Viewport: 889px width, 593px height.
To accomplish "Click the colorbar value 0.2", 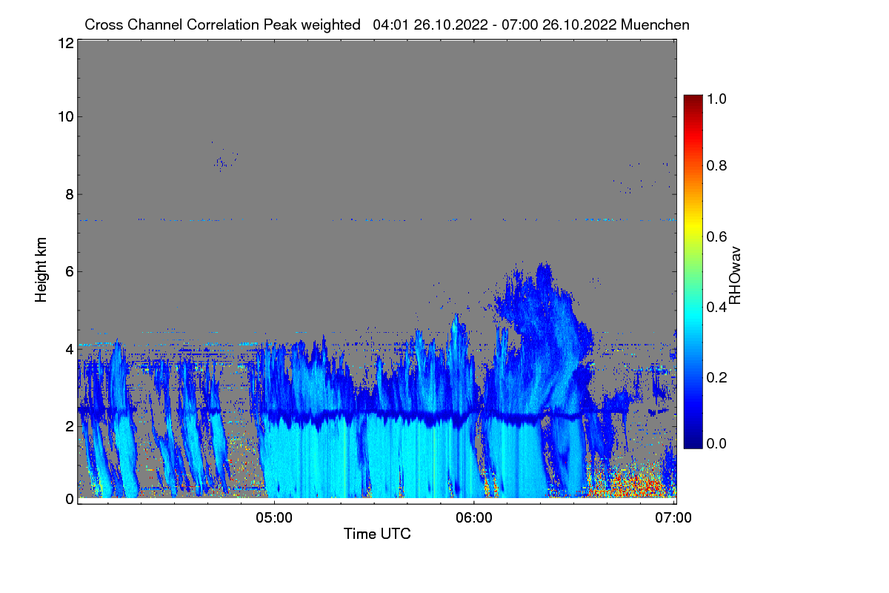I will (x=718, y=377).
